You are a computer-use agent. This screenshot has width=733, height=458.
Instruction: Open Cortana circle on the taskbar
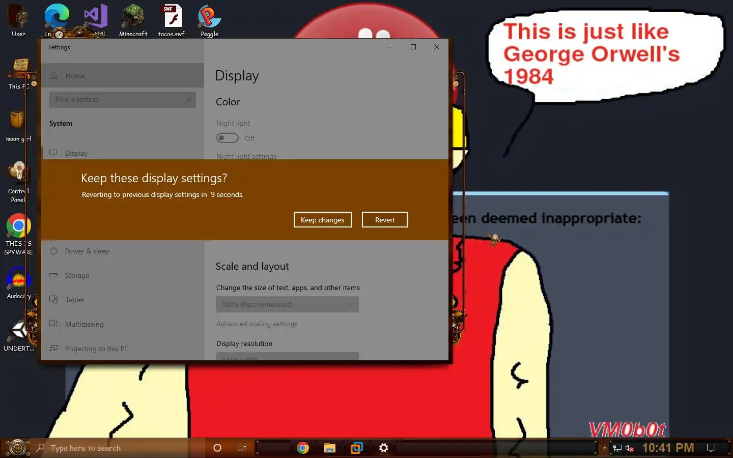[217, 448]
